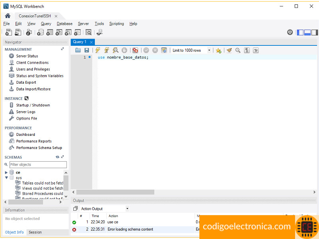Viewport: 319px width, 239px height.
Task: Collapse the sys schema tree node
Action: [x=6, y=178]
